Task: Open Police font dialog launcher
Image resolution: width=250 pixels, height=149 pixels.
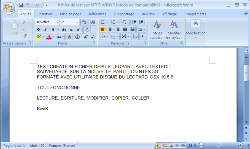Action: tap(94, 43)
